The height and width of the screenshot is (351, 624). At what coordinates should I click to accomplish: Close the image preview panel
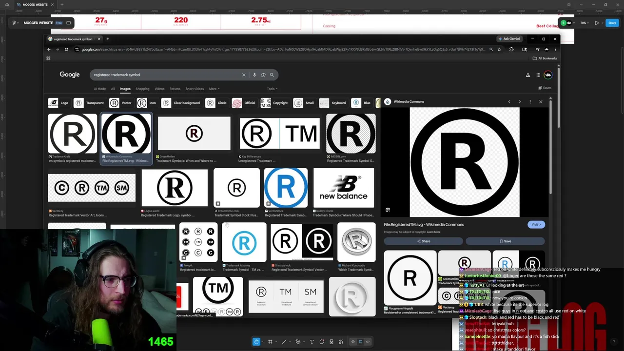coord(541,102)
